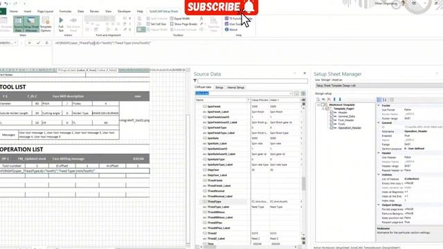Collapse the Footer property category
Image resolution: width=443 pixels, height=249 pixels.
[379, 105]
